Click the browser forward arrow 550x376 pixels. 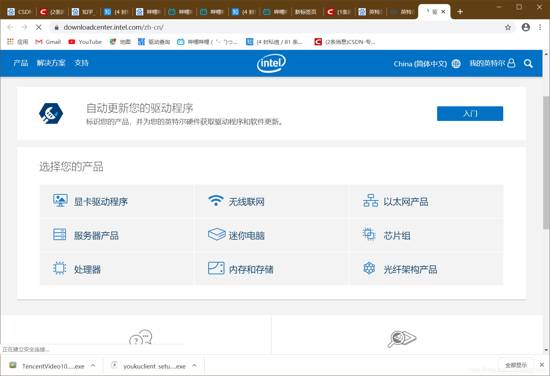[24, 27]
